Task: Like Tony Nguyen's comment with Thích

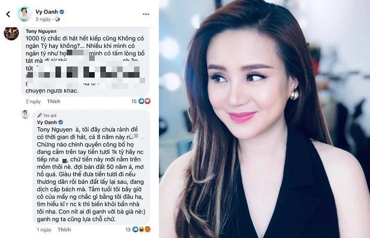Action: [x=54, y=102]
